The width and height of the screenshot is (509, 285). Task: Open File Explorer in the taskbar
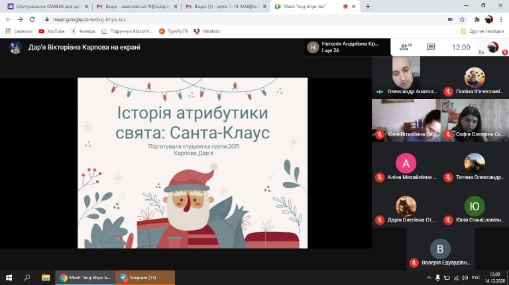pos(46,278)
